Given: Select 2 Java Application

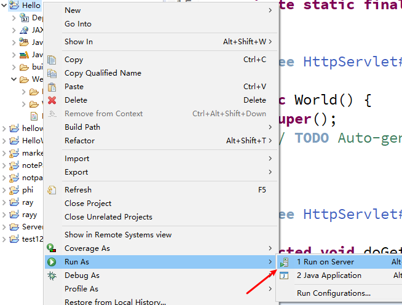Looking at the screenshot, I should [340, 275].
